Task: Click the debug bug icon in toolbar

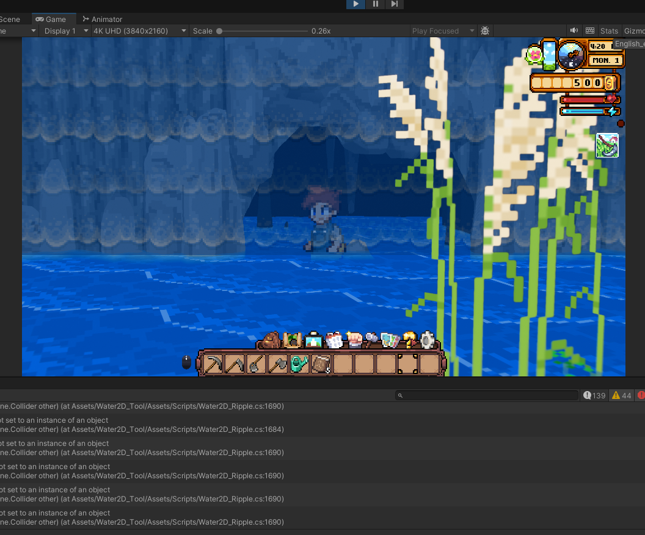Action: 485,31
